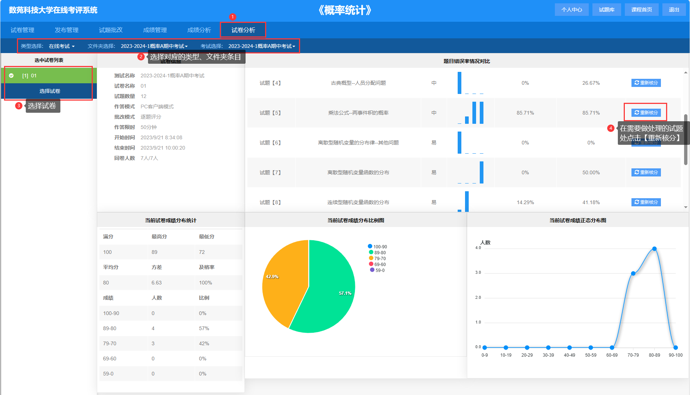Click question title 连续型随机变量函数的分布
Viewport: 690px width, 395px height.
[358, 202]
